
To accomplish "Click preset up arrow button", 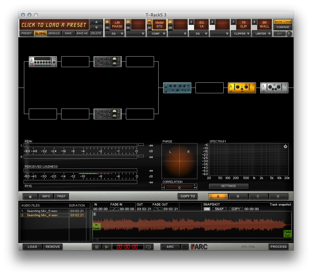I will click(x=96, y=22).
